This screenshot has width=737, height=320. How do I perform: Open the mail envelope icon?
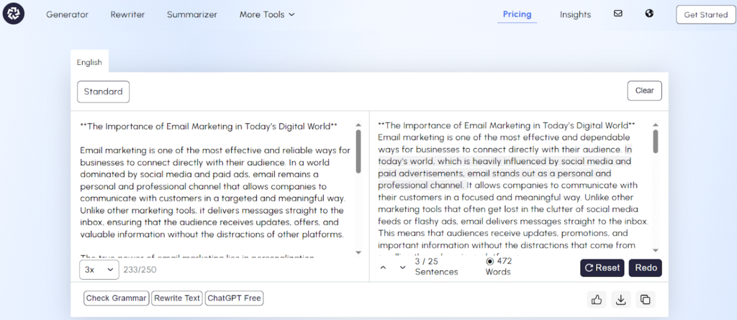618,14
